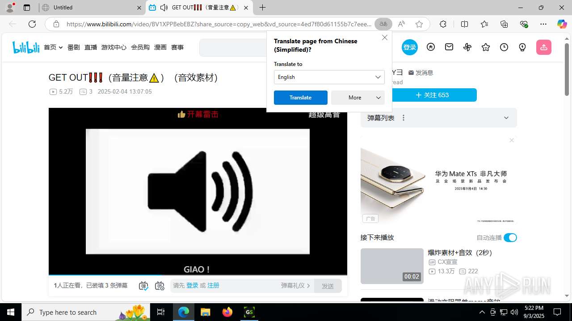
Task: Click the bilibili search box
Action: pyautogui.click(x=233, y=48)
